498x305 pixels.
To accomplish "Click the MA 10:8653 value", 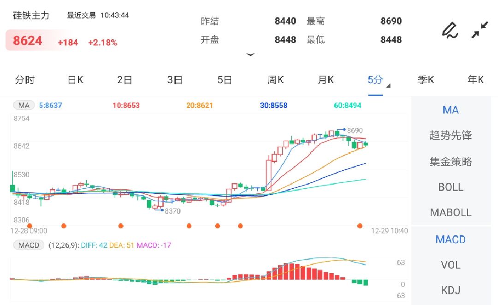I will pyautogui.click(x=126, y=105).
